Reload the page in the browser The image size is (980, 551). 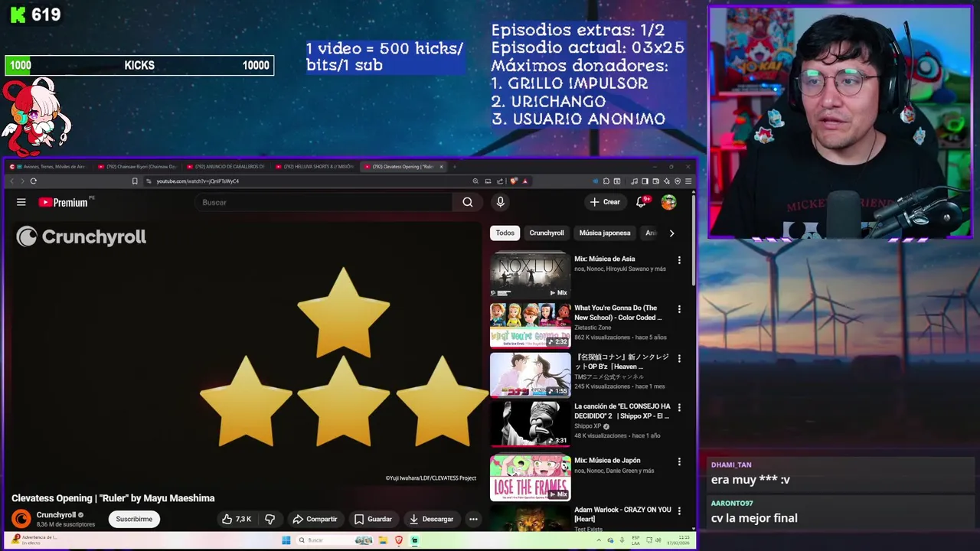[33, 181]
